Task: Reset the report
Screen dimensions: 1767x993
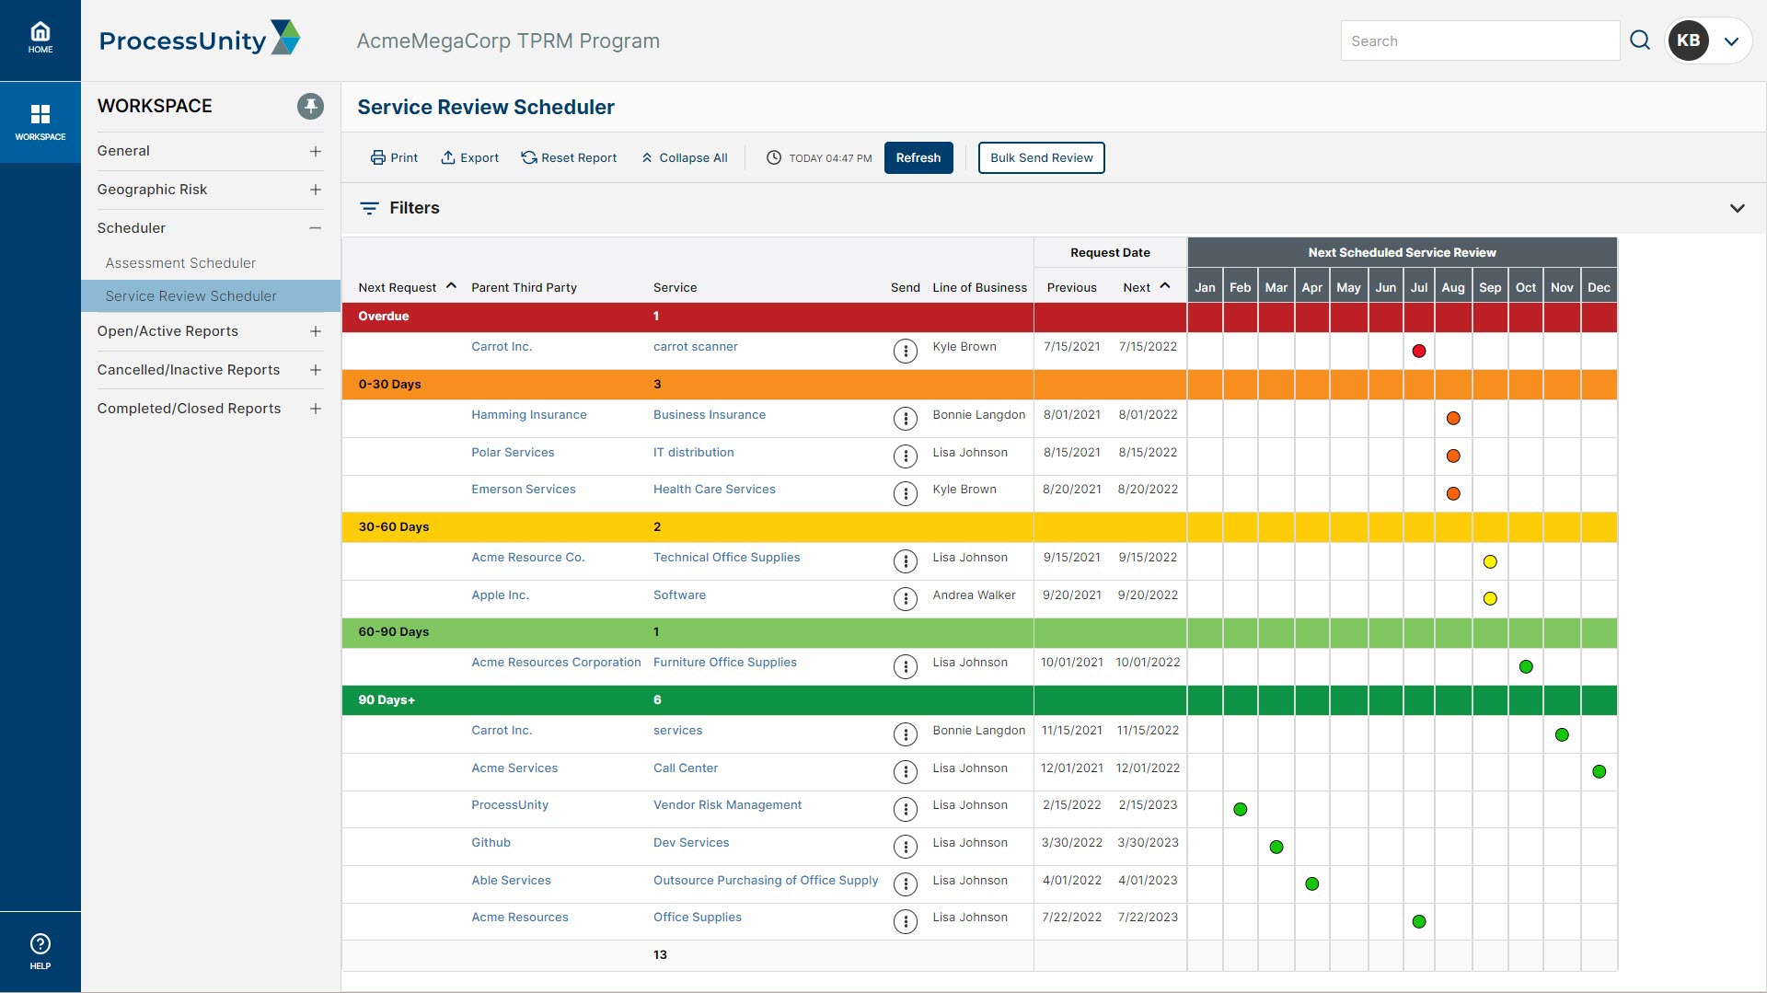Action: [x=569, y=158]
